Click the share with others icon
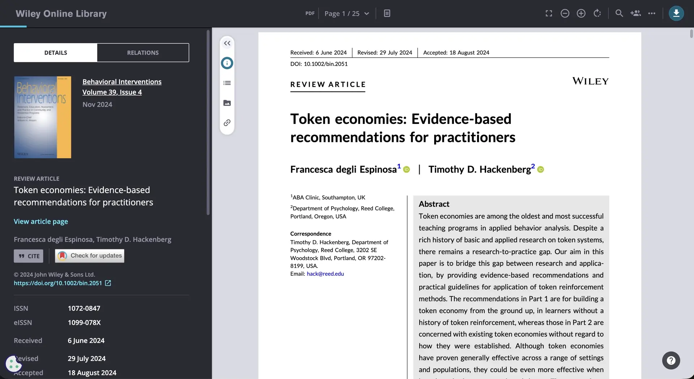 pyautogui.click(x=635, y=13)
